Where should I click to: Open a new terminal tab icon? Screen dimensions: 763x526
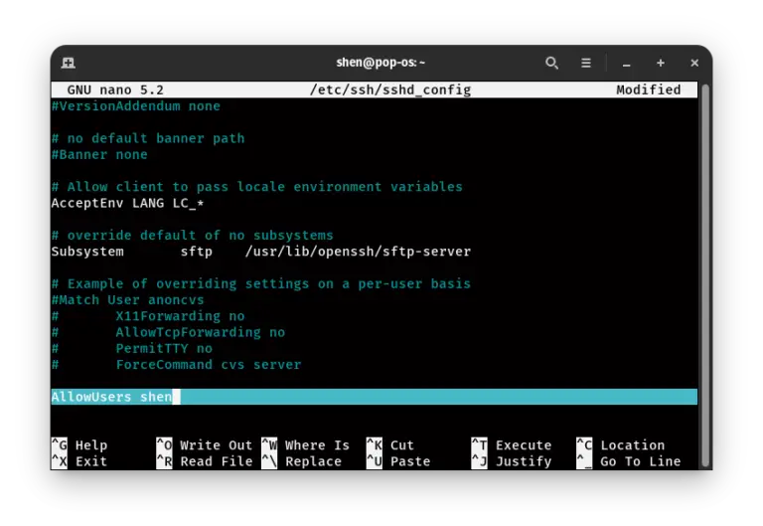(69, 63)
